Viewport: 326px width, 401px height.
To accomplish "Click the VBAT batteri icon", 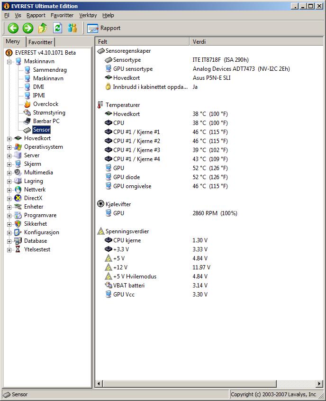I will tap(109, 285).
